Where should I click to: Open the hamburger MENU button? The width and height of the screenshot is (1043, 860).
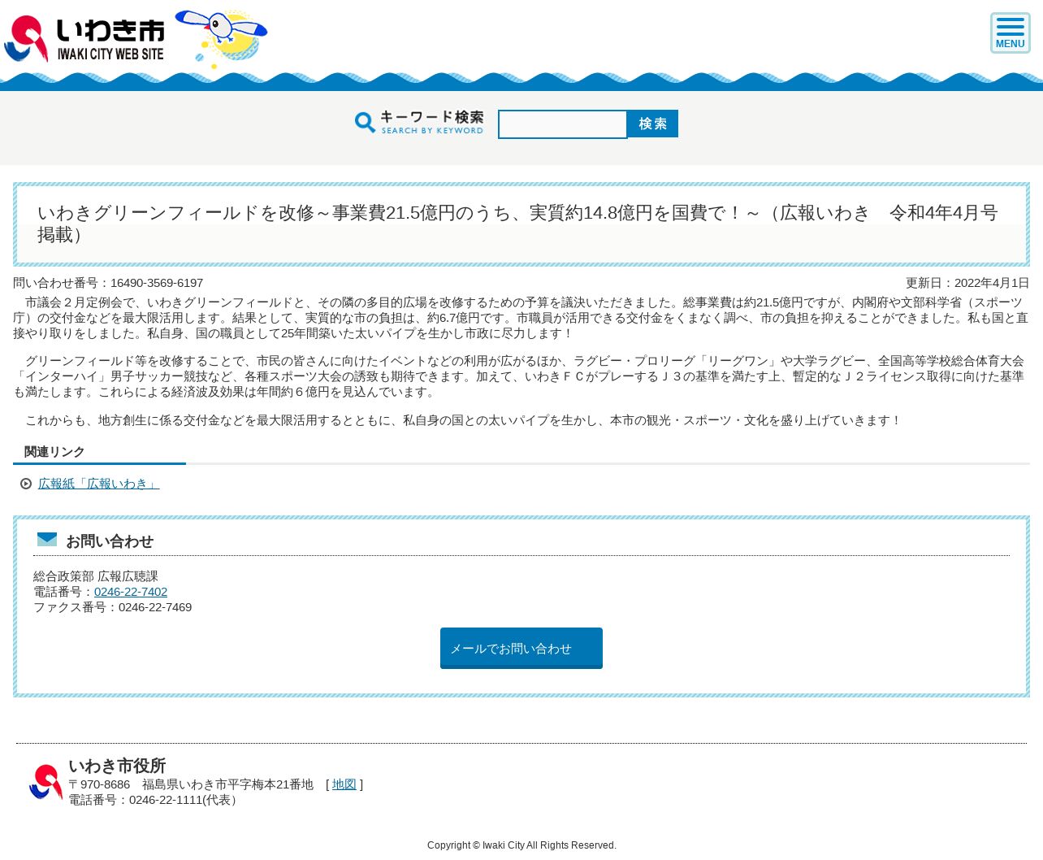(1010, 33)
